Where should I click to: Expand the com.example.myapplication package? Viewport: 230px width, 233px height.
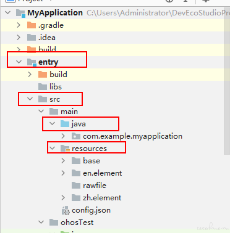point(63,136)
